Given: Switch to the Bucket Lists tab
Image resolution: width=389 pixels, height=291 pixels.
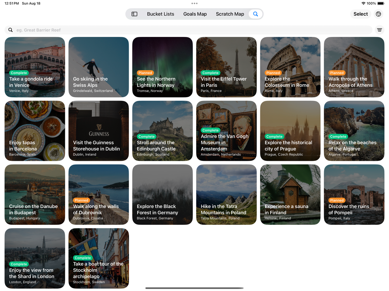Looking at the screenshot, I should pos(161,14).
